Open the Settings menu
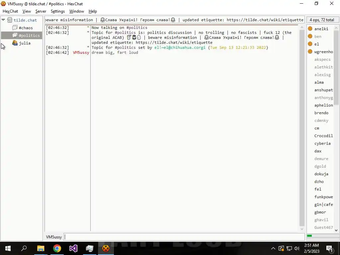The image size is (340, 255). [x=58, y=11]
